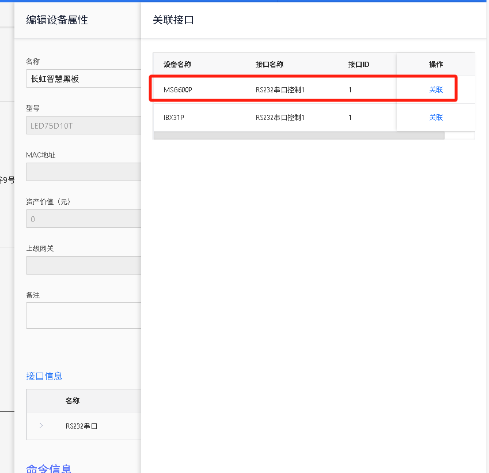Click the 操作 column header
The image size is (489, 473).
436,65
